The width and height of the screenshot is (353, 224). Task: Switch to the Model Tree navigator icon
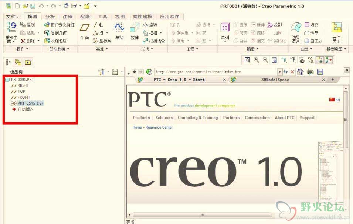click(9, 62)
